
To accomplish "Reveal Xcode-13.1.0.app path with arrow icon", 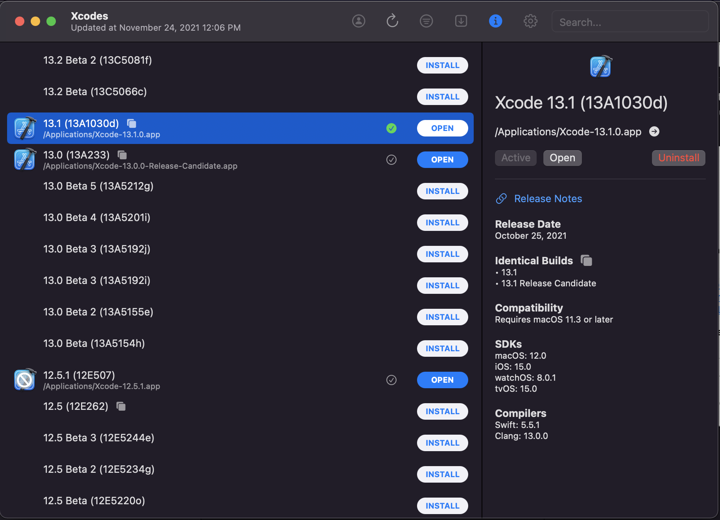I will (654, 131).
